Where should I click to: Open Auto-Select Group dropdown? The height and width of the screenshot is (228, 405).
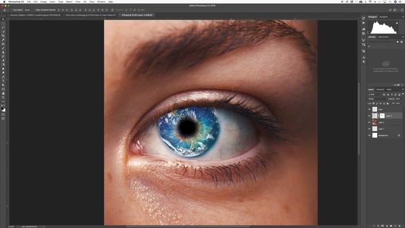27,10
